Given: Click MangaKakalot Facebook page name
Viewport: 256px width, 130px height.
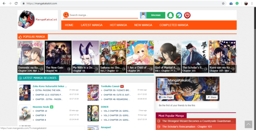Looking at the screenshot, I should (179, 80).
